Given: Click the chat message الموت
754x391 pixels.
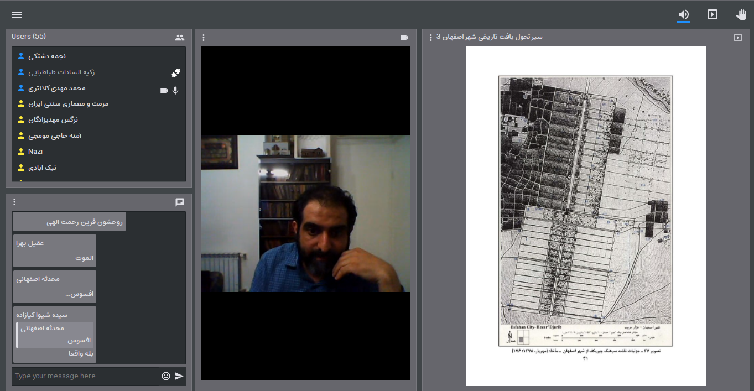Looking at the screenshot, I should (x=85, y=258).
